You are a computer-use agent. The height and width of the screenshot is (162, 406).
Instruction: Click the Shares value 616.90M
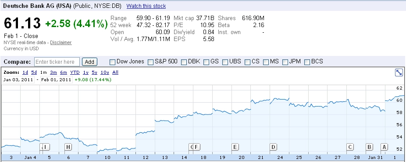253,18
